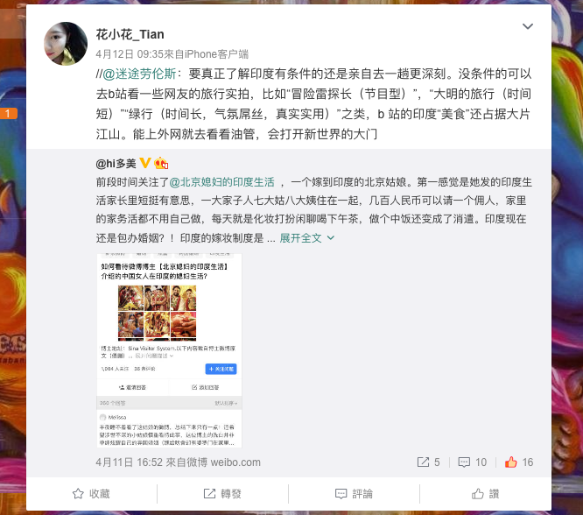Toggle the 讚 like button at bottom
This screenshot has width=583, height=515.
point(485,494)
